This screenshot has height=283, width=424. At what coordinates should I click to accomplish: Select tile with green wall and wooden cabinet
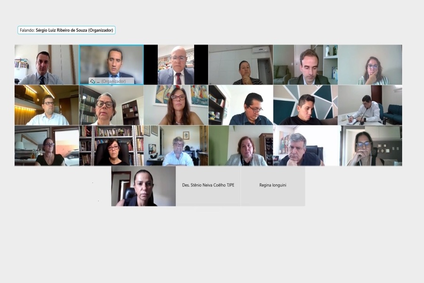241,146
